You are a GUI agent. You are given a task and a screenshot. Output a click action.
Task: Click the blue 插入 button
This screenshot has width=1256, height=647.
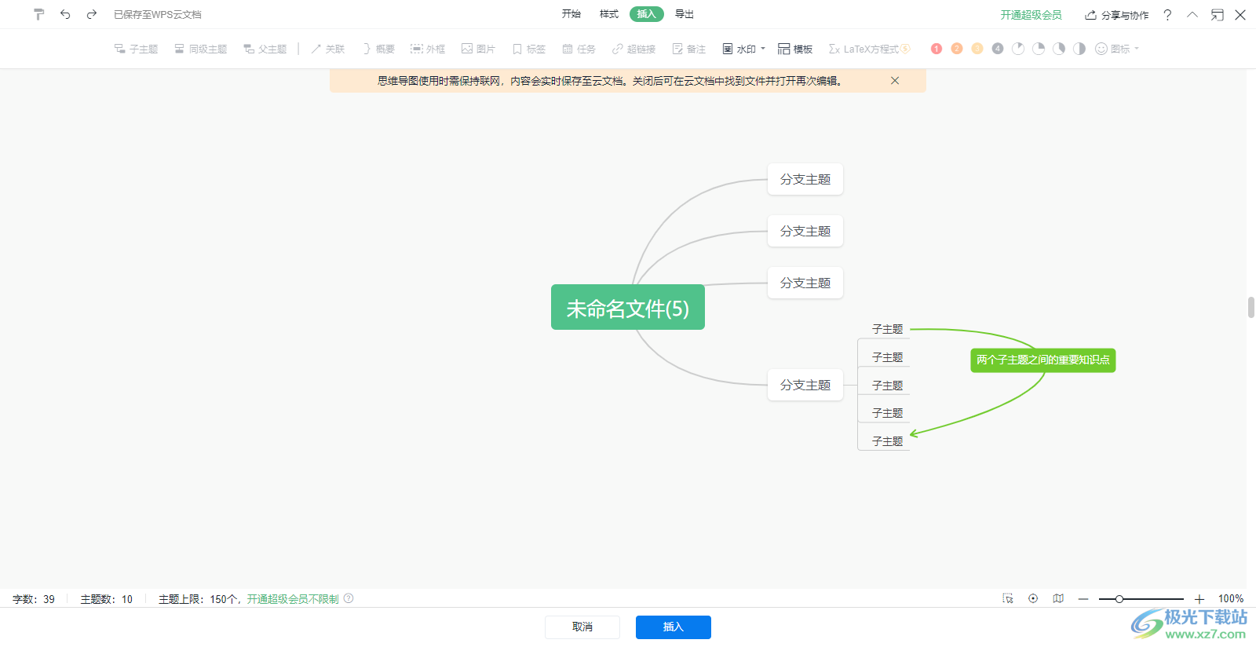[x=674, y=627]
